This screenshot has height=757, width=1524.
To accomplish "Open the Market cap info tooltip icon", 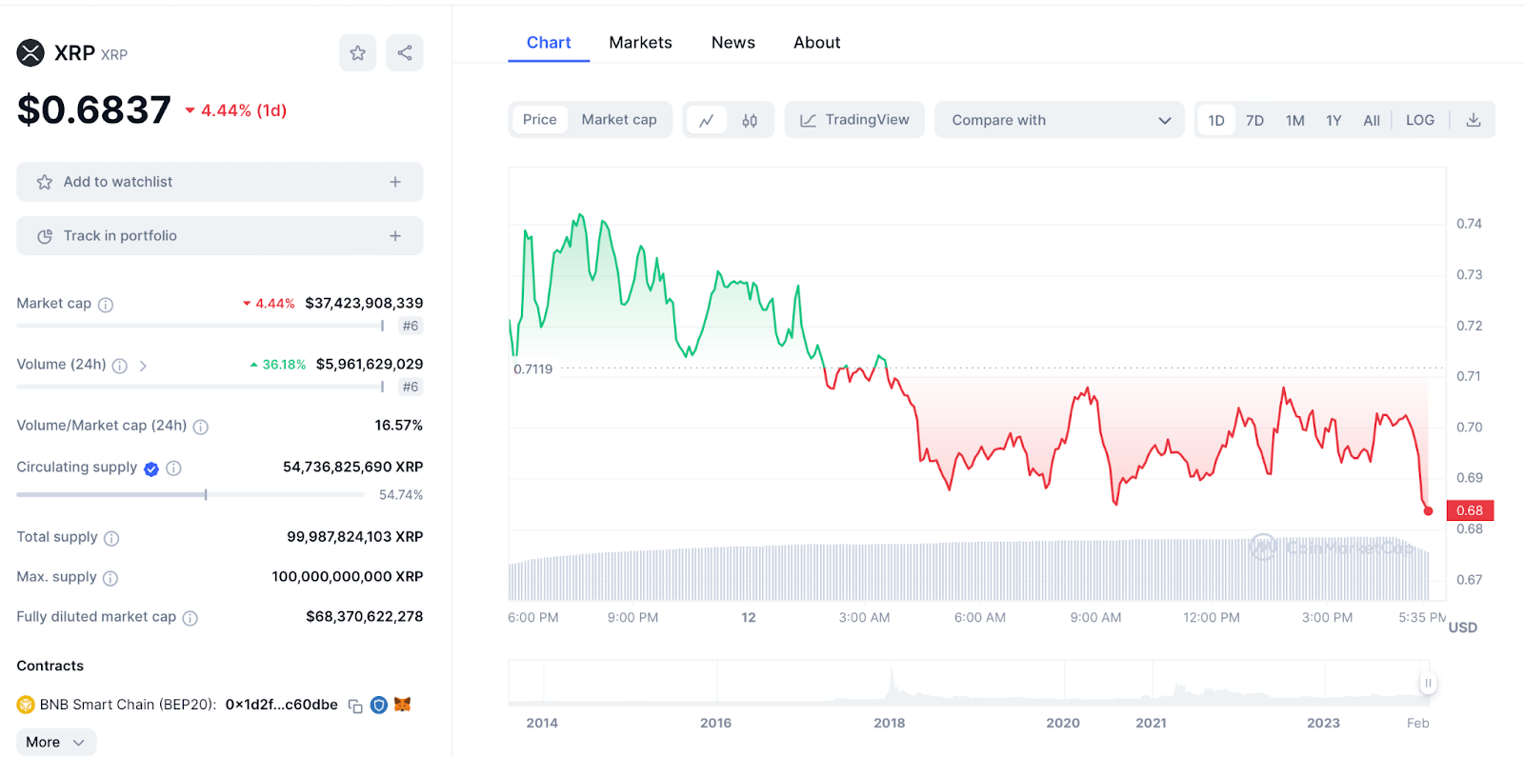I will click(106, 305).
